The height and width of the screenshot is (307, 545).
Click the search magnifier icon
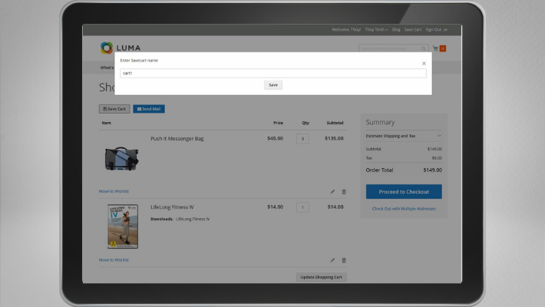(423, 48)
